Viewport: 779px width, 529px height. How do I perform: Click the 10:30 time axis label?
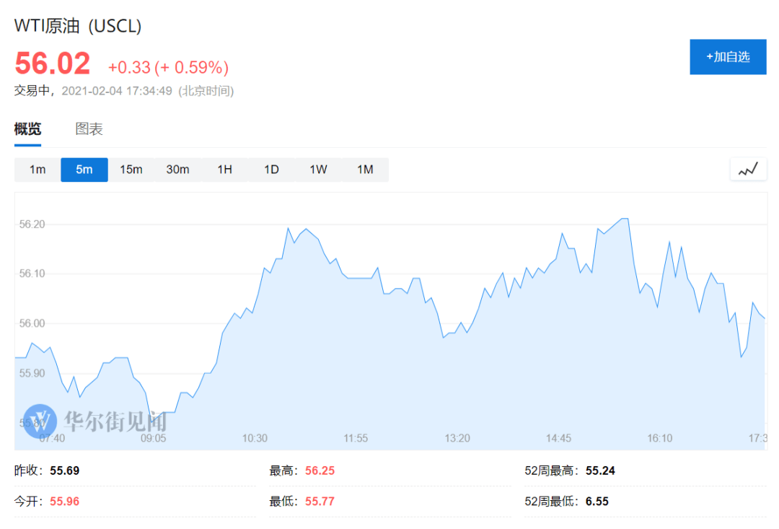[x=255, y=438]
